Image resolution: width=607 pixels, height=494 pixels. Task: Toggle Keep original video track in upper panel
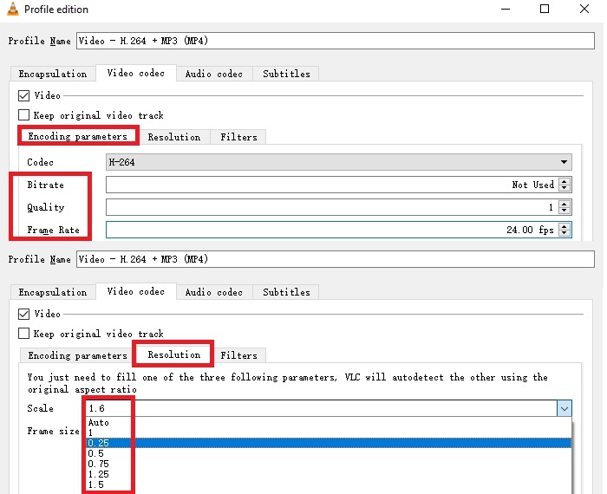(23, 115)
